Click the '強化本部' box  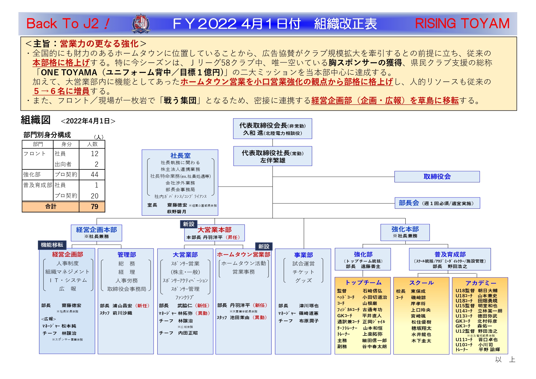click(x=405, y=232)
